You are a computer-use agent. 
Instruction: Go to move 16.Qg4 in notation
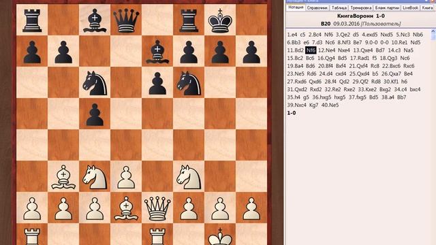coord(326,58)
